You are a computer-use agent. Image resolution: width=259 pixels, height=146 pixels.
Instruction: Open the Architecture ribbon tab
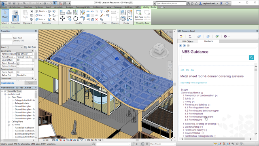click(15, 7)
